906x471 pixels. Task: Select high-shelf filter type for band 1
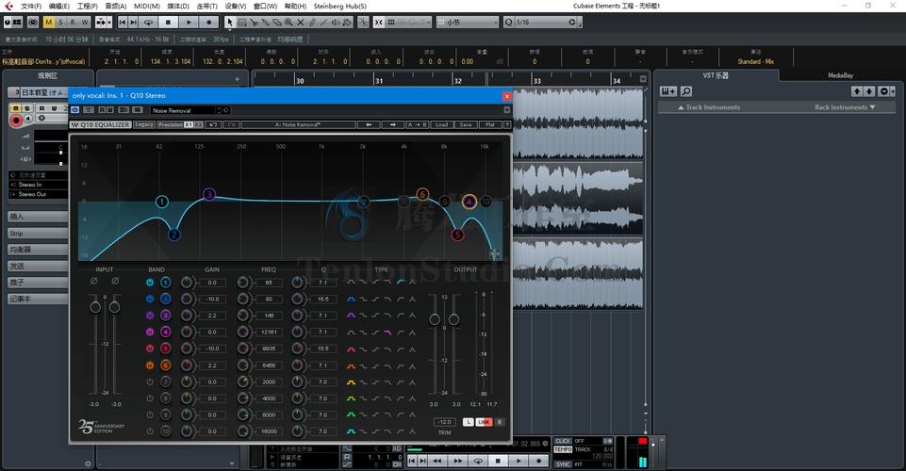pyautogui.click(x=375, y=283)
